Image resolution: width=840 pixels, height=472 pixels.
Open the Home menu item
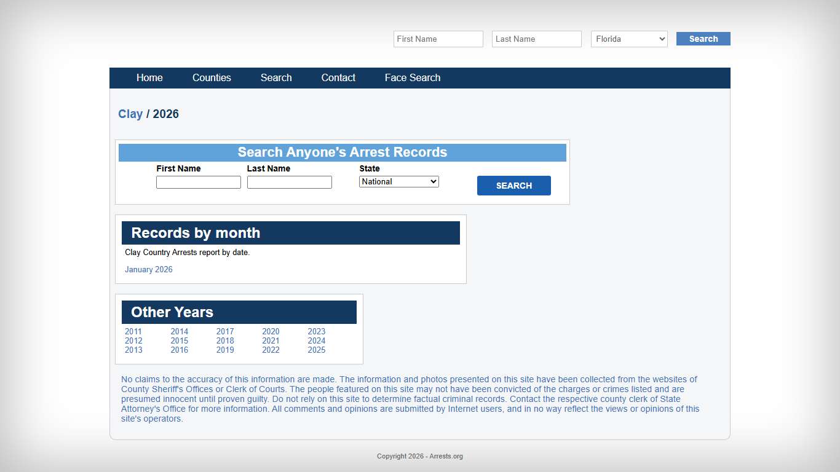(149, 78)
